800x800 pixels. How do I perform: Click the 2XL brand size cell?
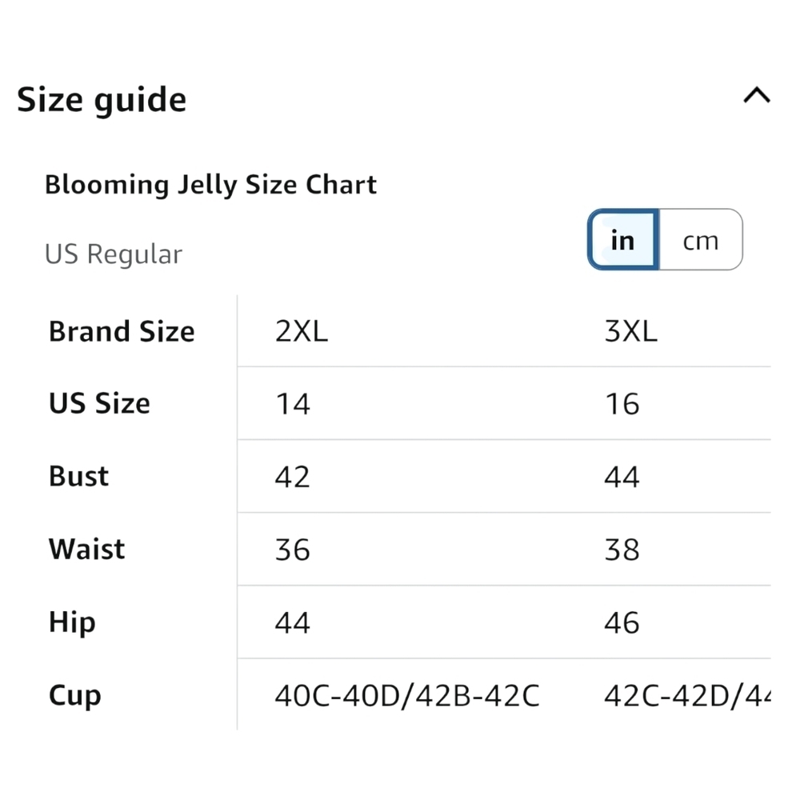pyautogui.click(x=301, y=332)
